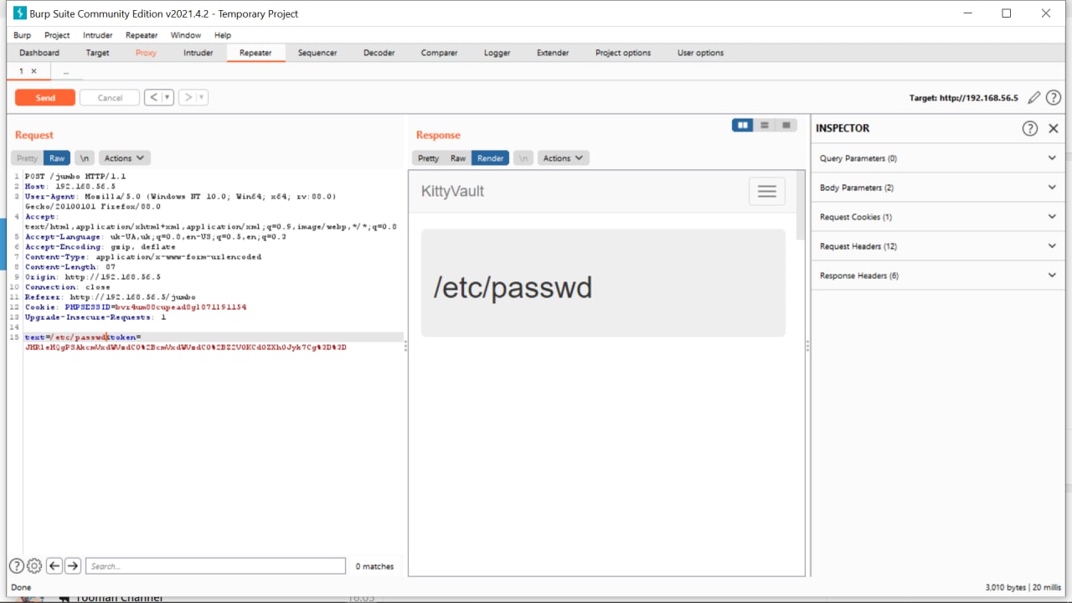1072x603 pixels.
Task: Open forward history dropdown arrow
Action: (202, 97)
